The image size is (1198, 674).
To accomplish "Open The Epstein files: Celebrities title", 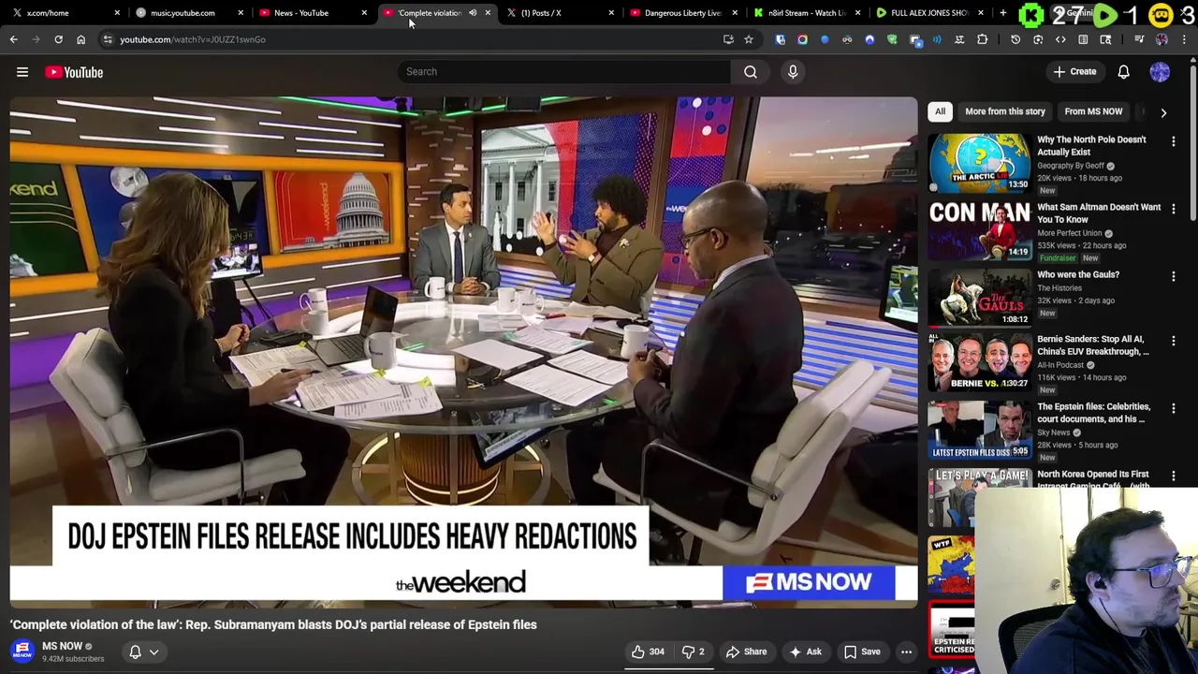I will pos(1093,413).
